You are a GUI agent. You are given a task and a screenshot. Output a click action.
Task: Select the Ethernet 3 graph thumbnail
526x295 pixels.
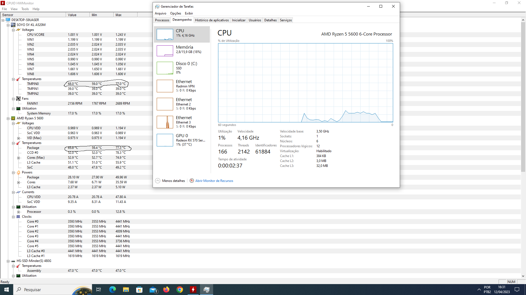coord(165,122)
